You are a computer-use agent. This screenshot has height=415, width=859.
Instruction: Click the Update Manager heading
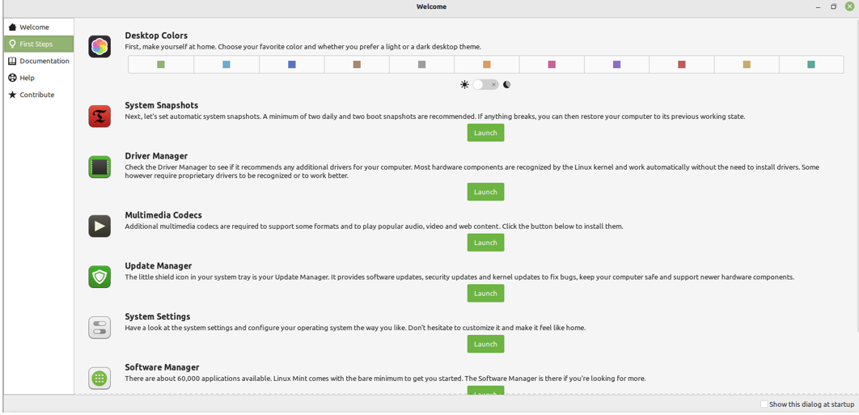[159, 266]
